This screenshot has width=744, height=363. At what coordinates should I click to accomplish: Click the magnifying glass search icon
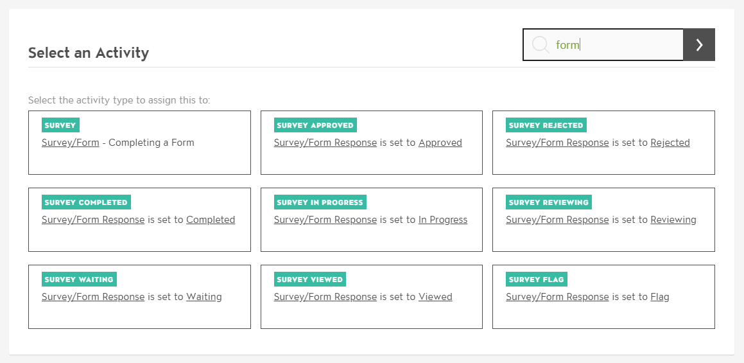point(541,45)
